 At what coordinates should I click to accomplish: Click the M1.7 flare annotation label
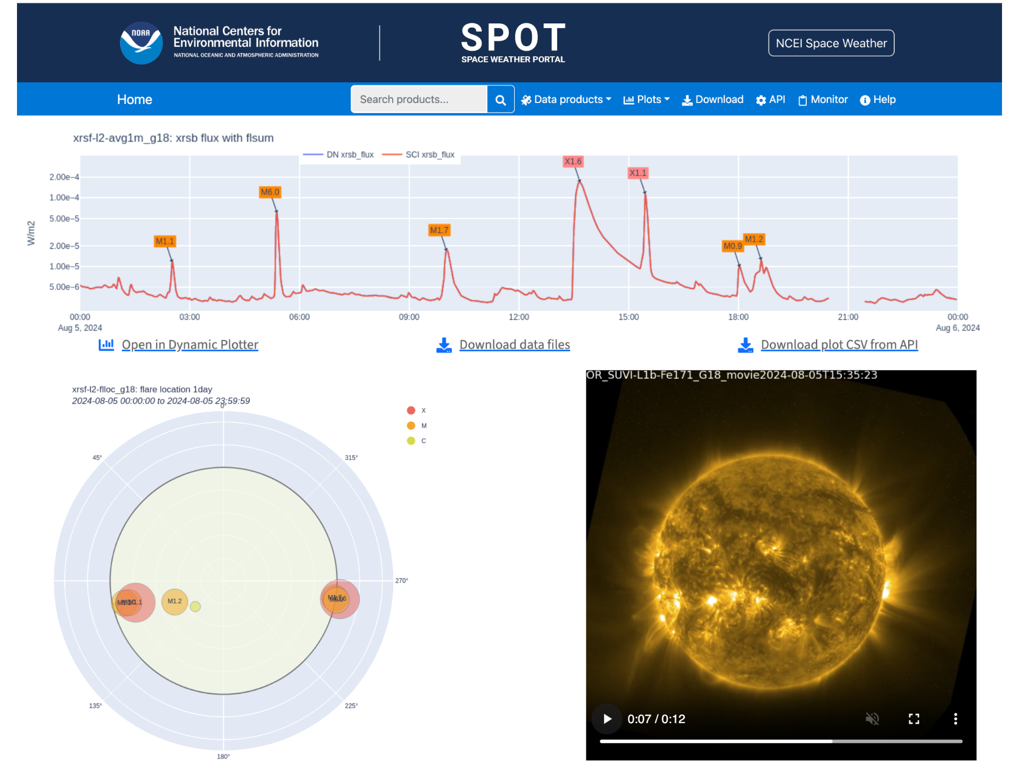coord(439,230)
